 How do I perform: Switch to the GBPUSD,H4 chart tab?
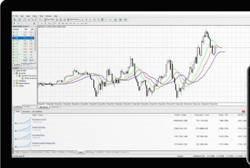point(43,107)
